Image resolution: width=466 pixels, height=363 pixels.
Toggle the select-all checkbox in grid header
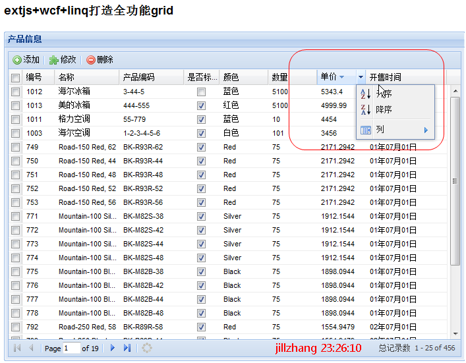point(15,78)
